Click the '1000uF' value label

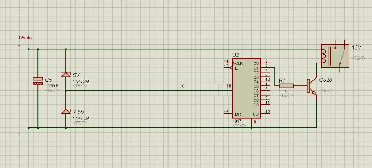point(52,86)
